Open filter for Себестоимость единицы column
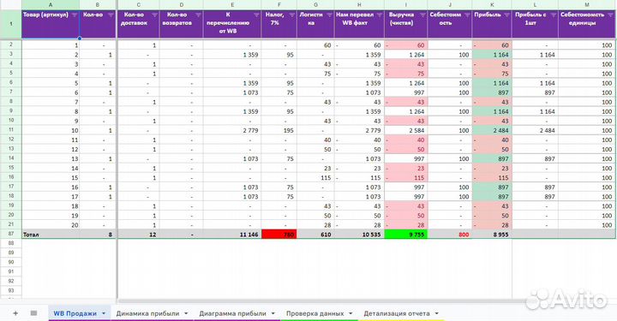 click(610, 15)
